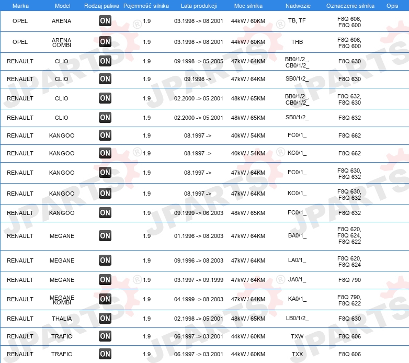This screenshot has width=409, height=363.
Task: Click the Moc silnika column header
Action: coord(248,6)
